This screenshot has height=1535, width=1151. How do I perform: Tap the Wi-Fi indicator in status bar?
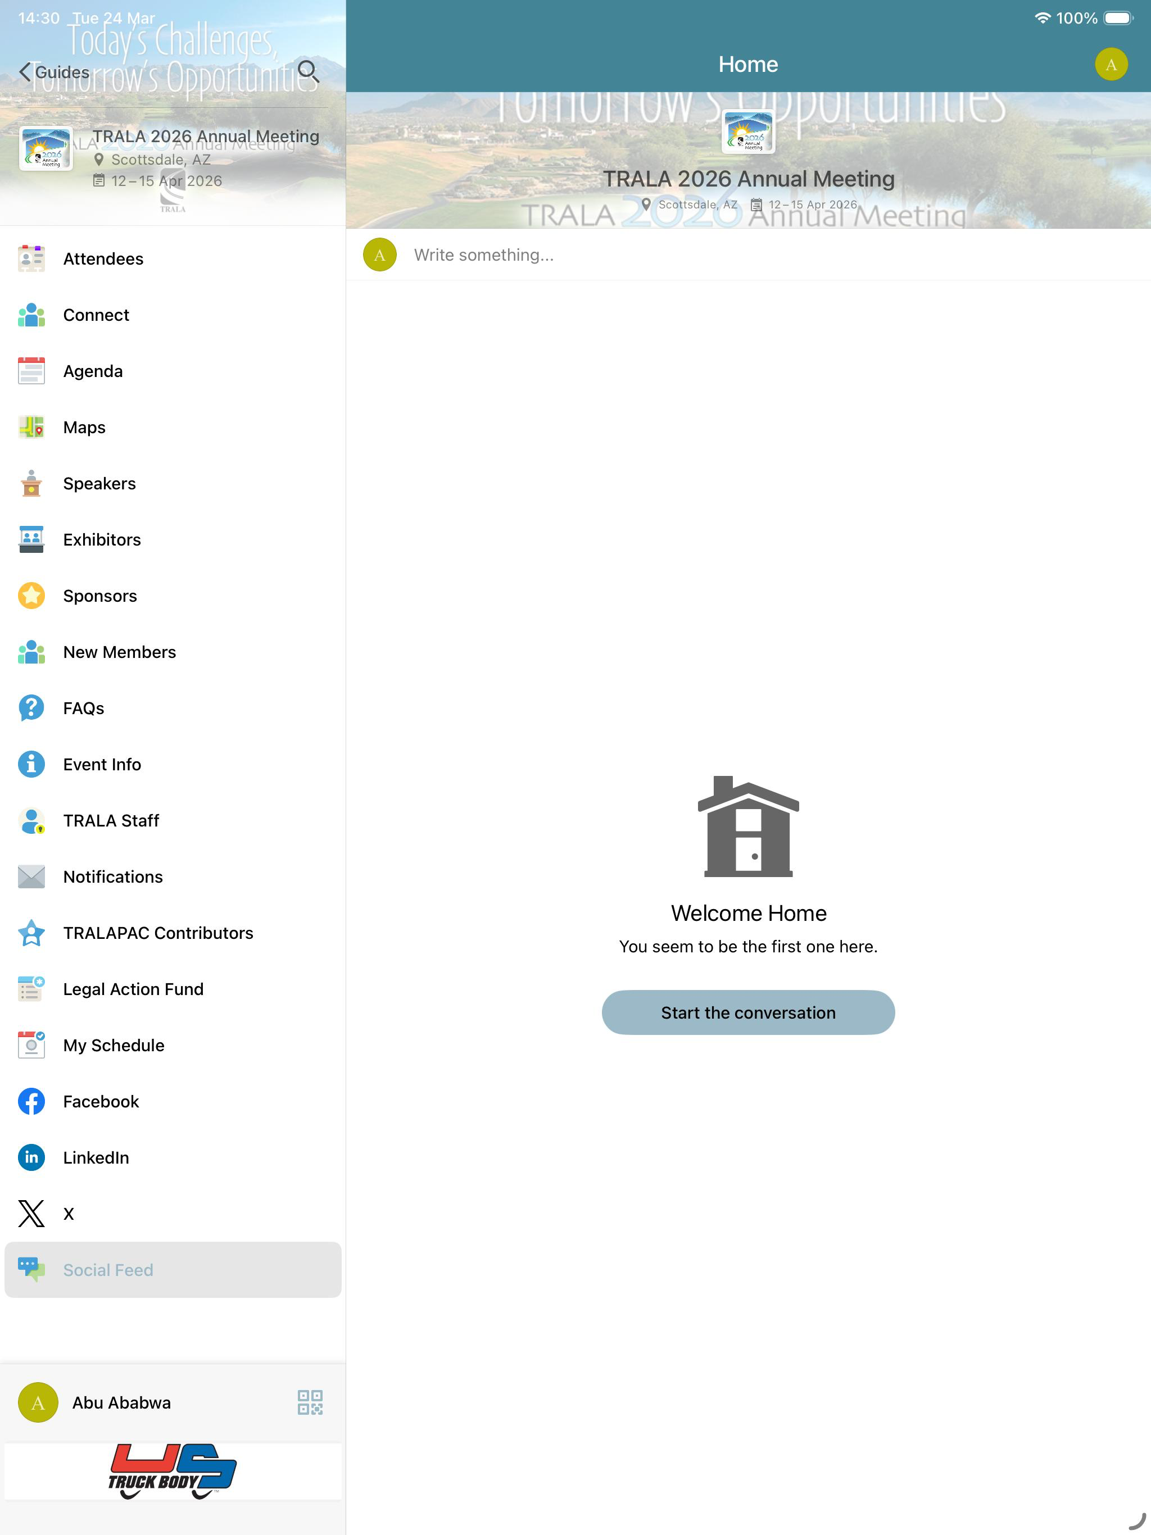pos(1042,18)
